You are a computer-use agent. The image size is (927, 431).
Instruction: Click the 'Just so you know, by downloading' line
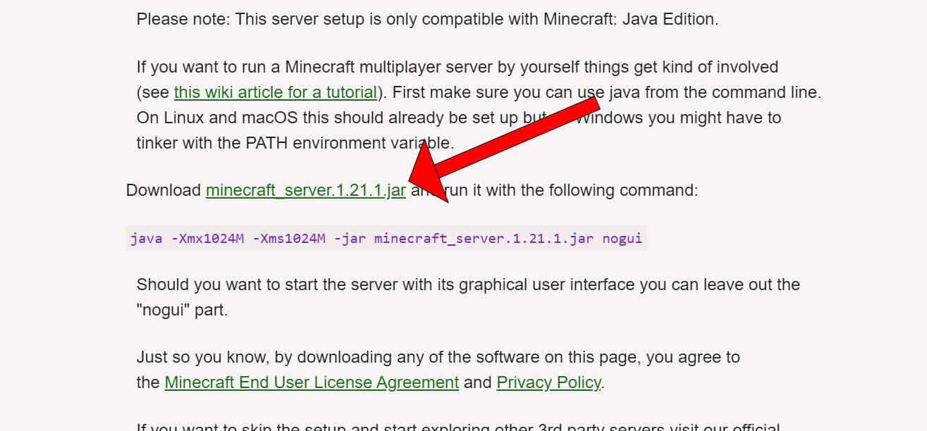click(x=438, y=357)
